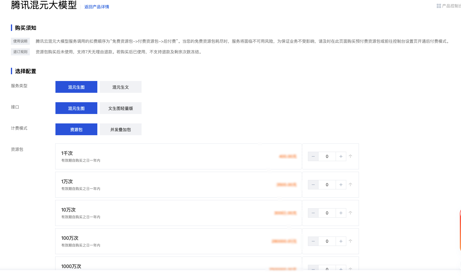Click the 购买须知 heading
This screenshot has width=461, height=276.
point(26,28)
